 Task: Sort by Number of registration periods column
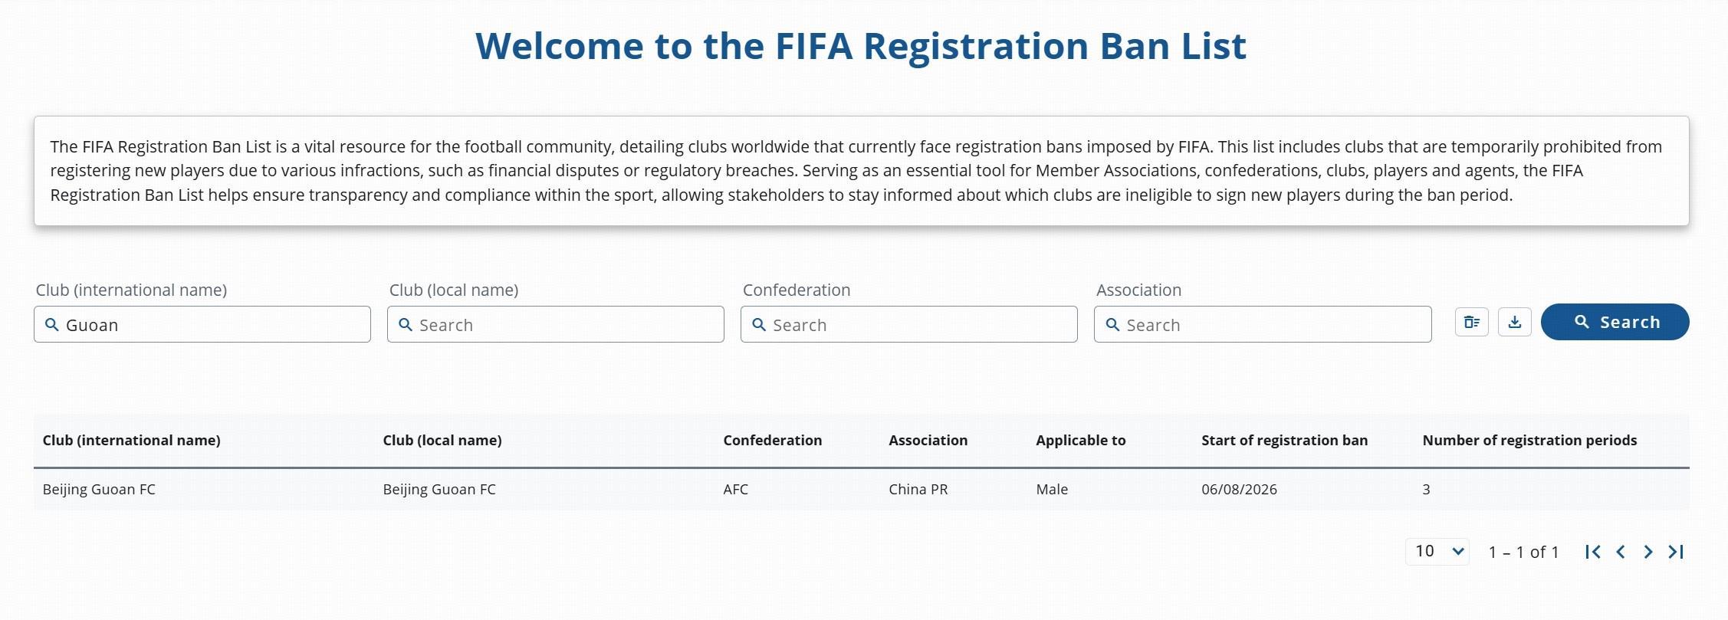pyautogui.click(x=1529, y=441)
